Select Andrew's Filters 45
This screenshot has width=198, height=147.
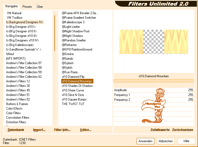[18, 90]
